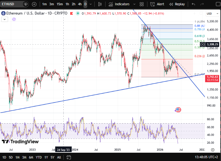This screenshot has height=161, width=221.
Task: Open chart settings gear on time axis
Action: [213, 150]
